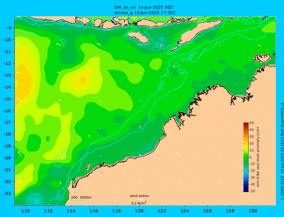Click the cyan bathymetry contour legend line

pos(78,200)
